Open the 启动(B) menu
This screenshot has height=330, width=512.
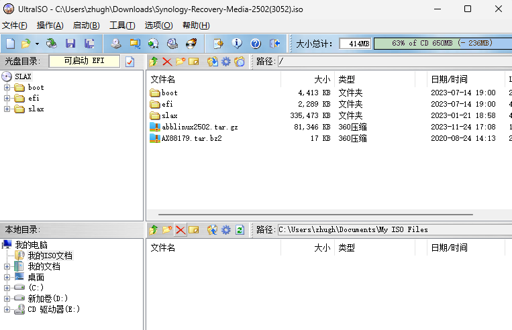point(86,25)
